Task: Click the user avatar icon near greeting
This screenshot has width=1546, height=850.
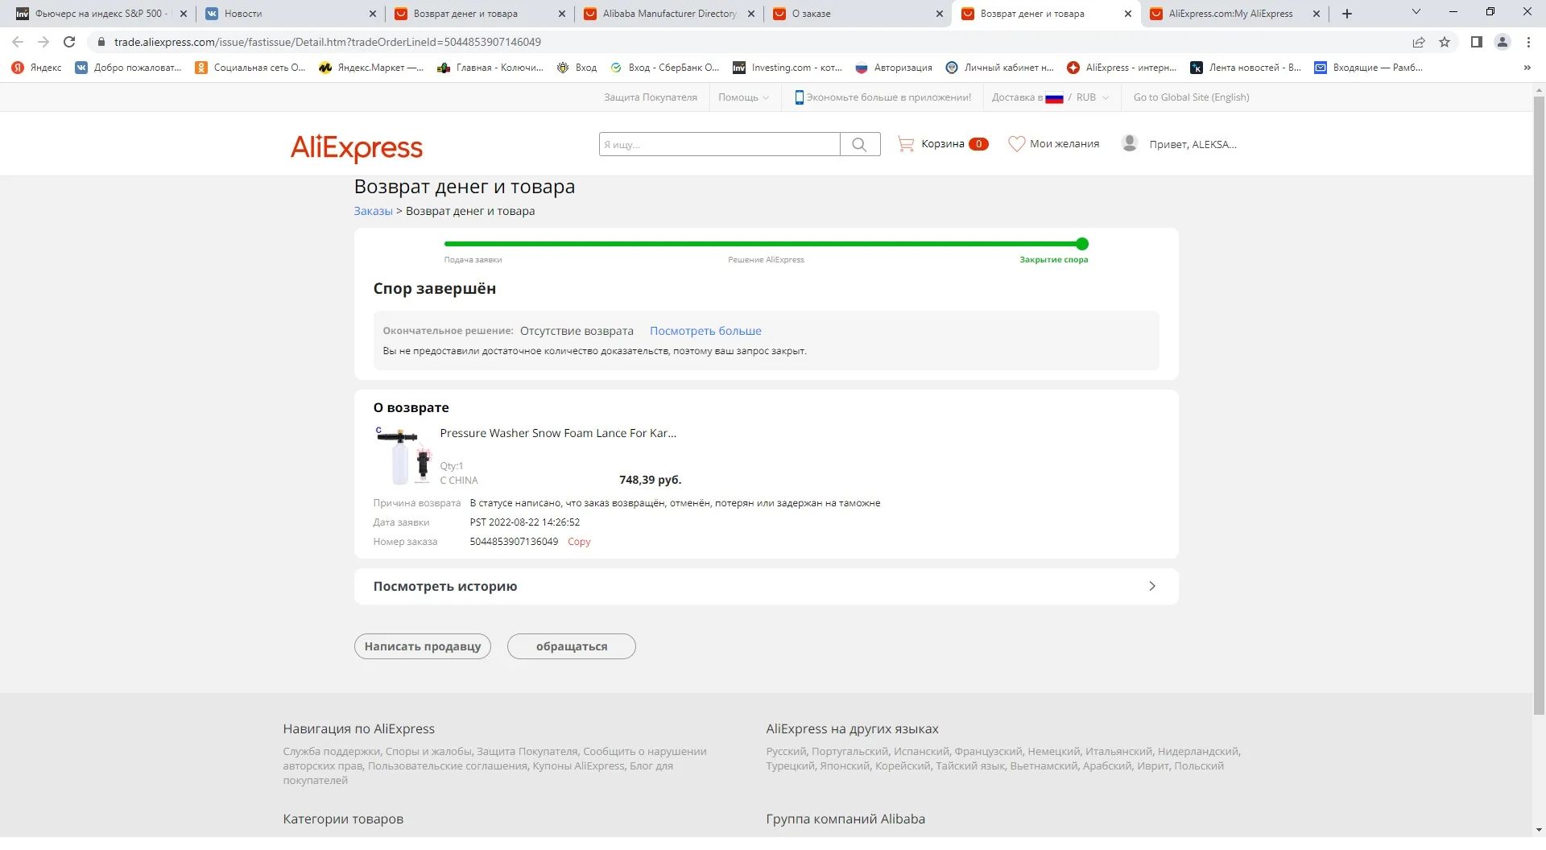Action: pos(1130,143)
